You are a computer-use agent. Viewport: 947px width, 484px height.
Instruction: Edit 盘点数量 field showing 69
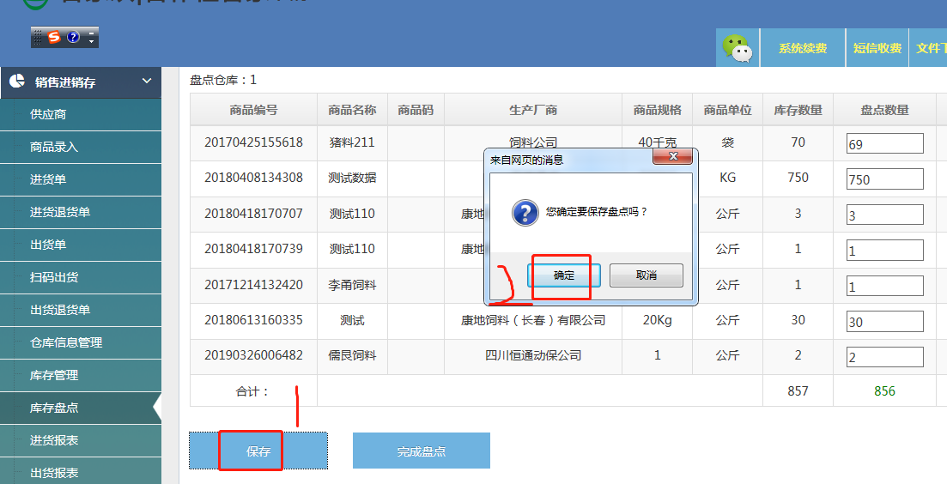[x=885, y=143]
